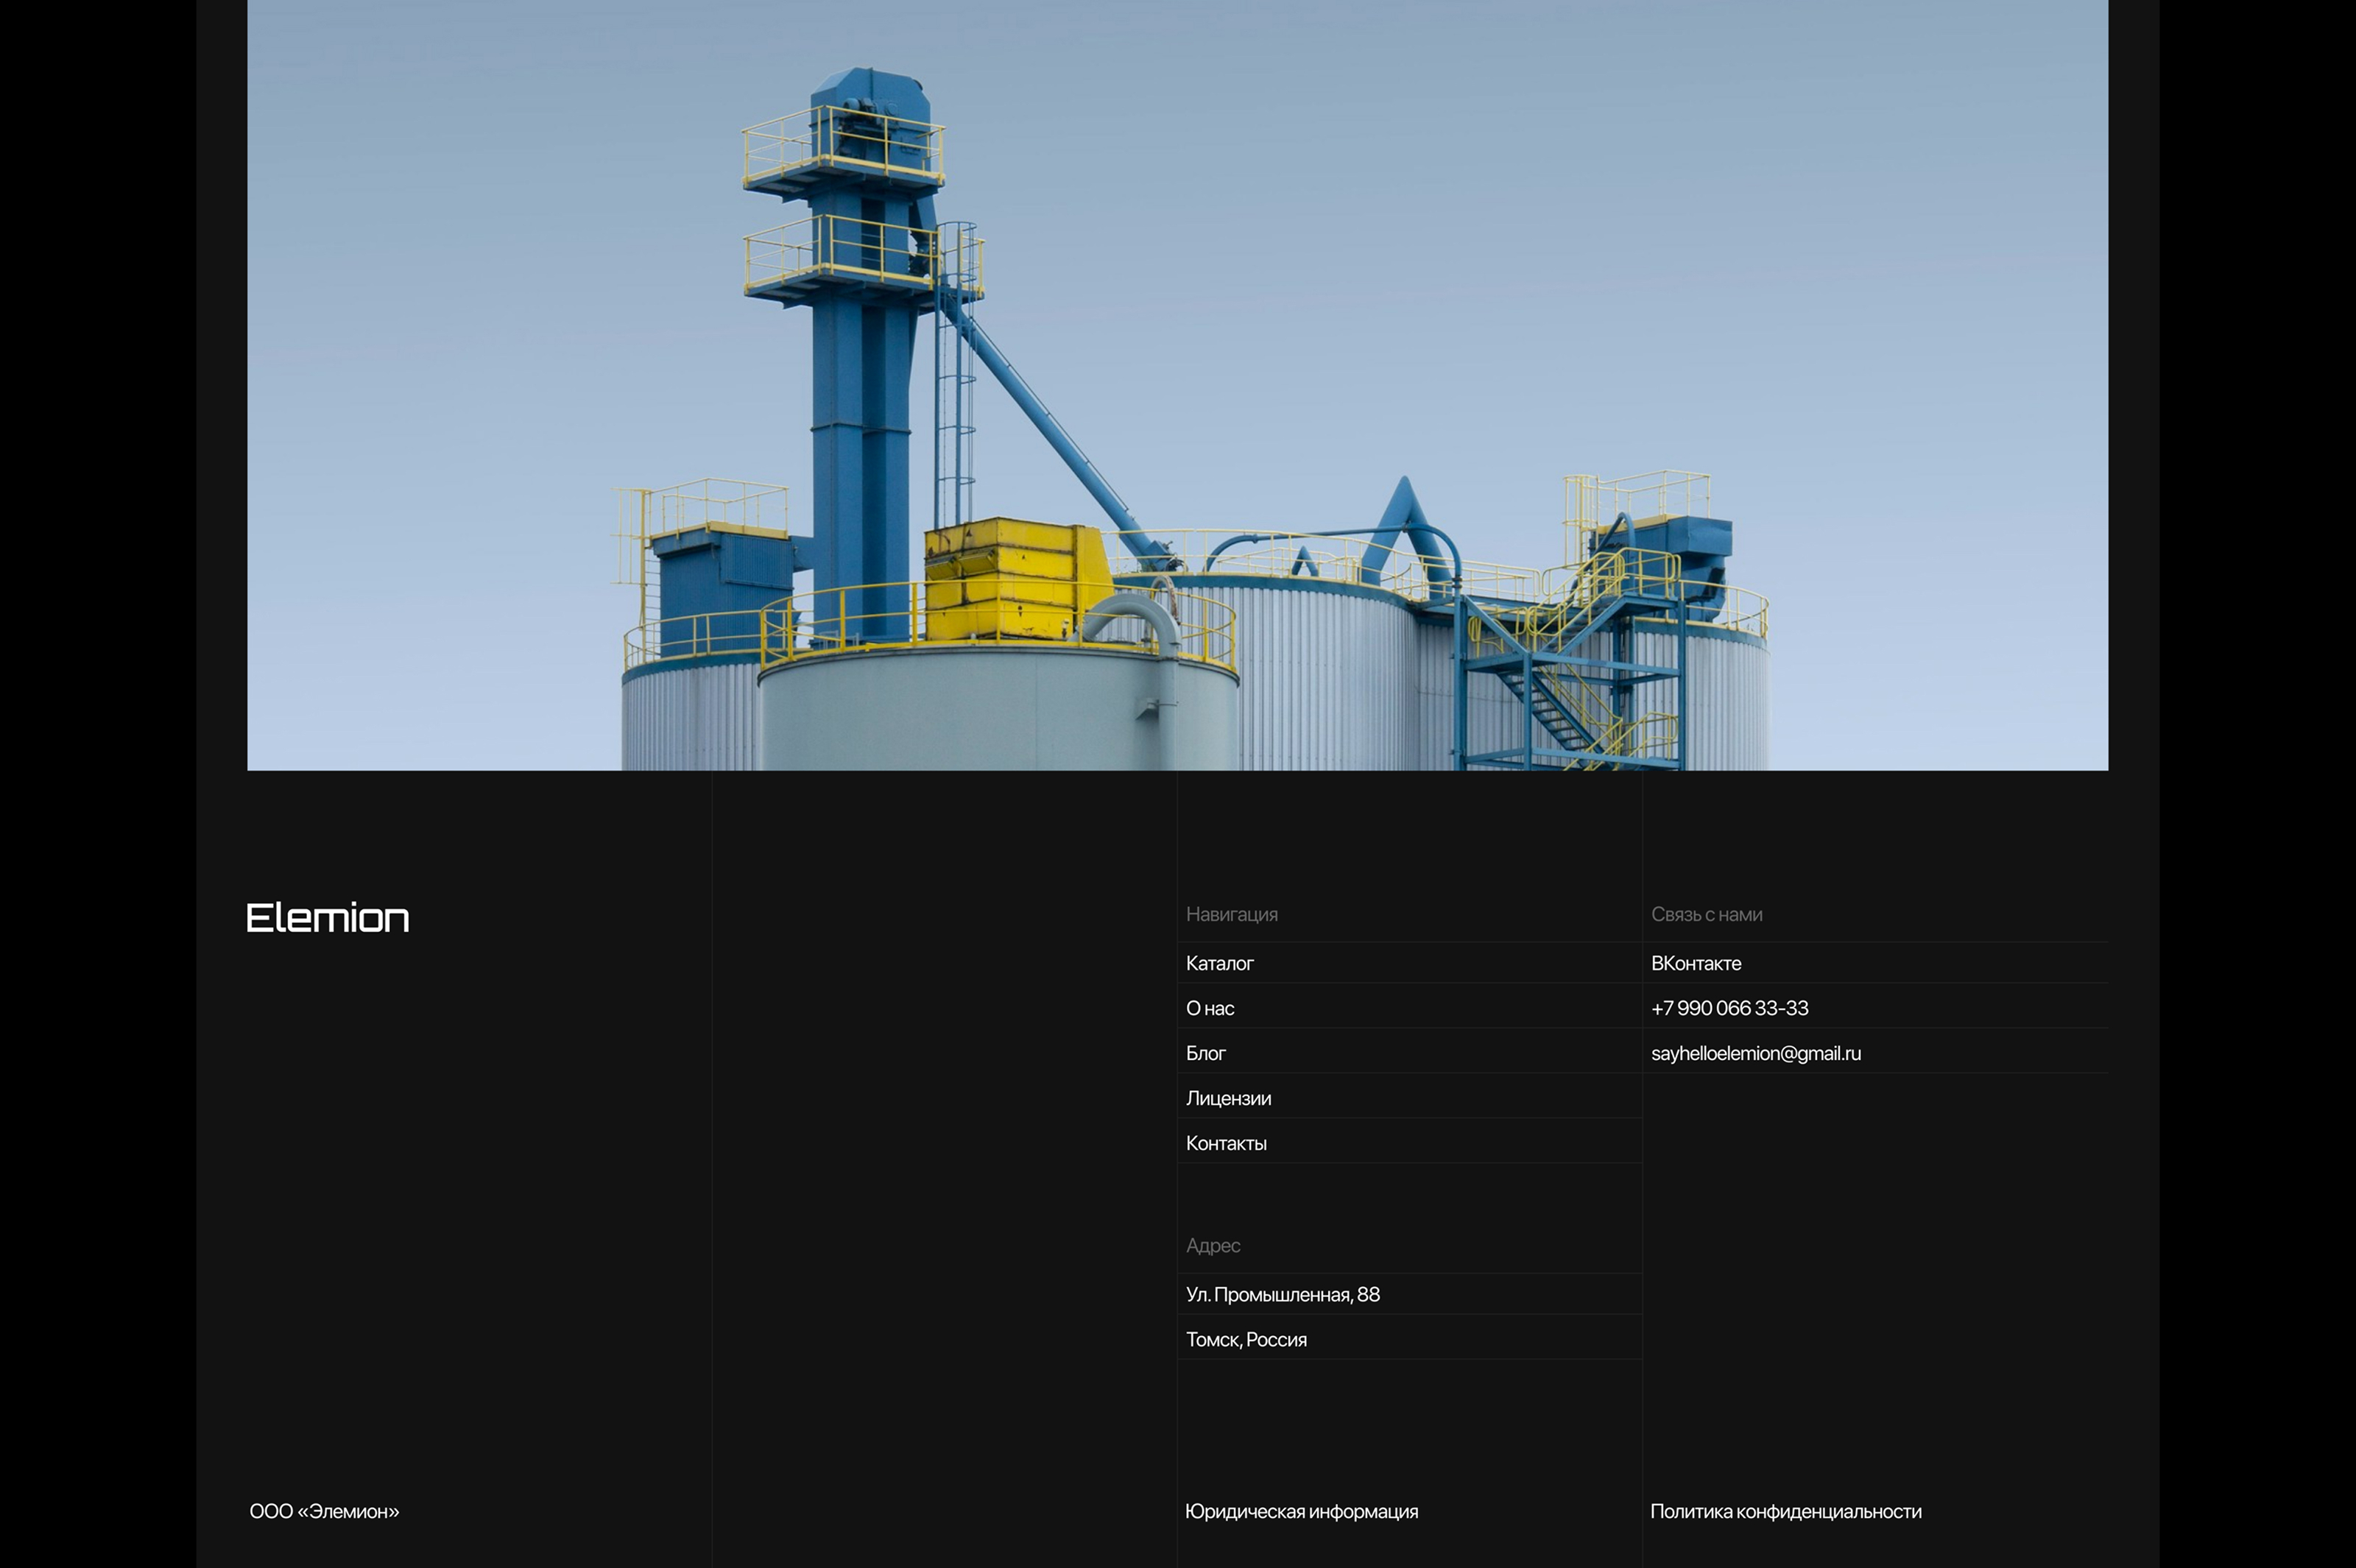This screenshot has height=1568, width=2356.
Task: Select Лицензии in footer navigation
Action: [x=1228, y=1098]
